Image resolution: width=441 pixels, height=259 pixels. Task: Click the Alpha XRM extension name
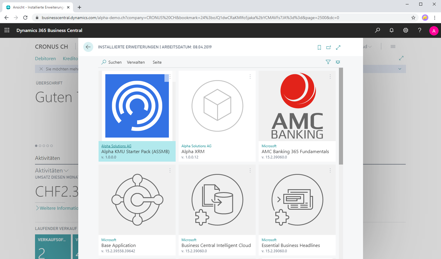click(x=193, y=152)
